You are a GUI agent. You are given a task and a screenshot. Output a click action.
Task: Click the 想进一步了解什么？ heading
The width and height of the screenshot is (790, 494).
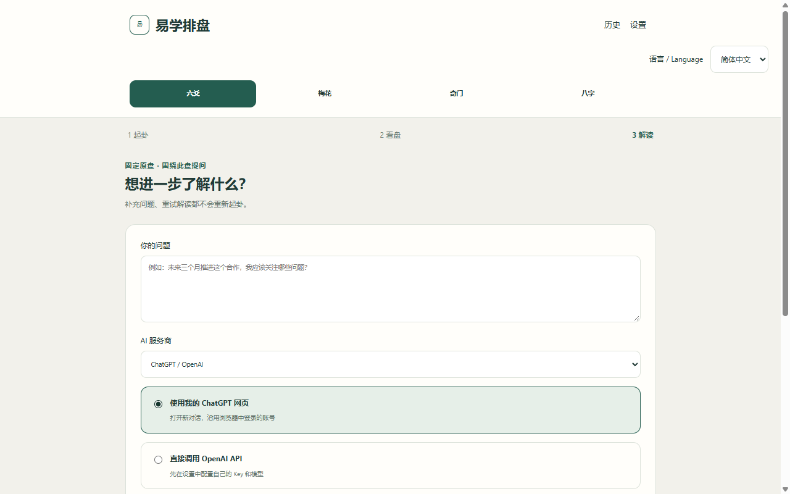tap(185, 184)
